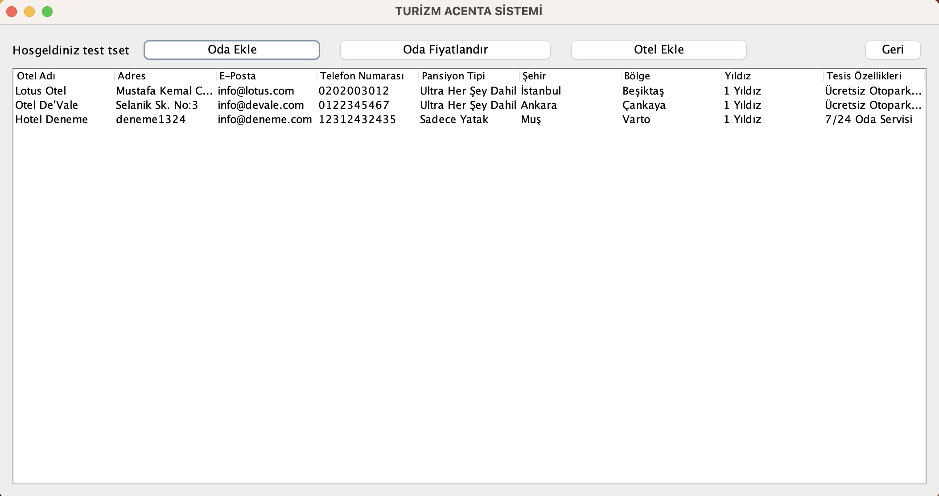Sort table by E-Posta column header
This screenshot has width=939, height=496.
[x=237, y=76]
